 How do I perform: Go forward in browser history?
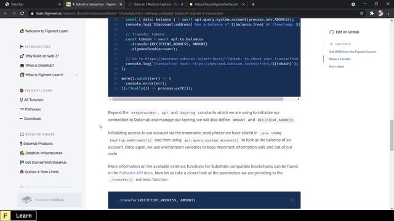click(14, 14)
